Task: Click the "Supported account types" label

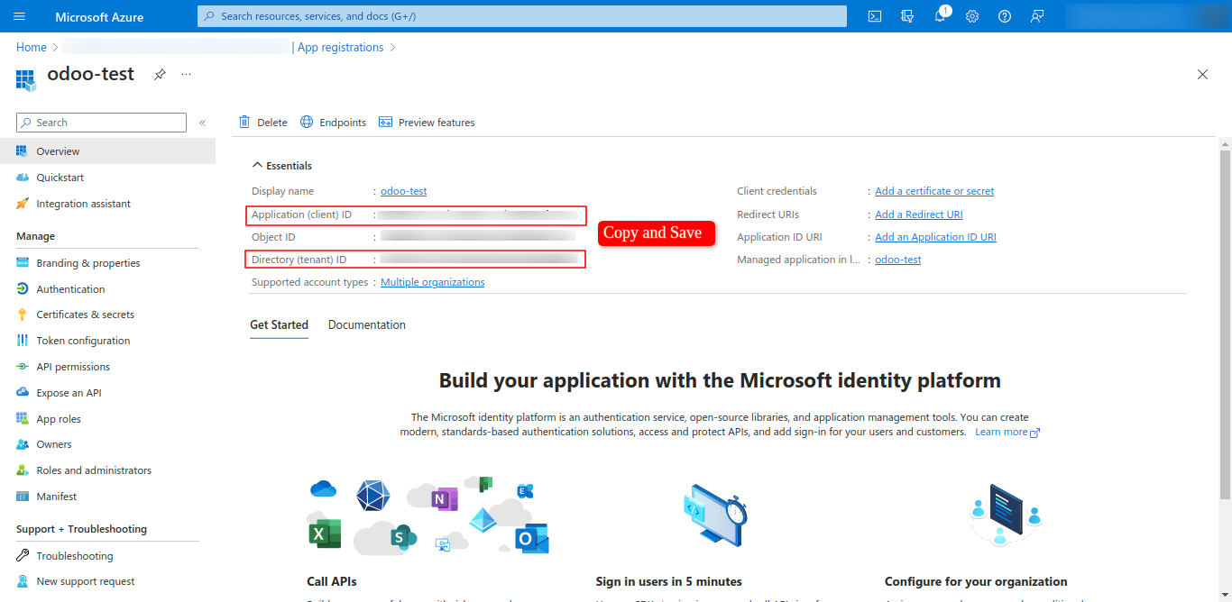Action: click(x=309, y=282)
